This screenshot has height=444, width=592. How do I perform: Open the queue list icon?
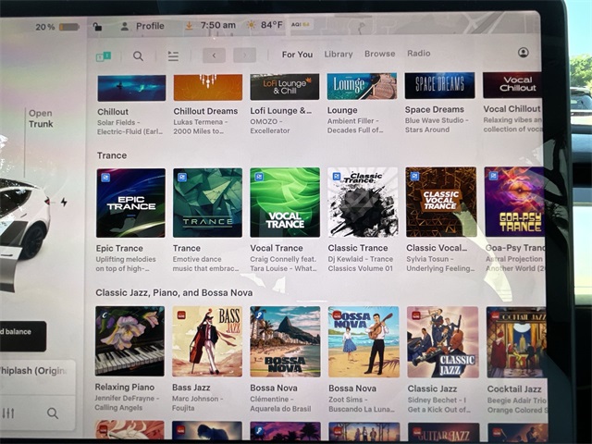pos(173,55)
